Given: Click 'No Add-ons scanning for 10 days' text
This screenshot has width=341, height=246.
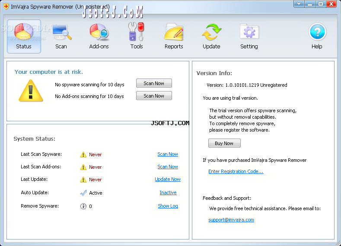Looking at the screenshot, I should [89, 96].
